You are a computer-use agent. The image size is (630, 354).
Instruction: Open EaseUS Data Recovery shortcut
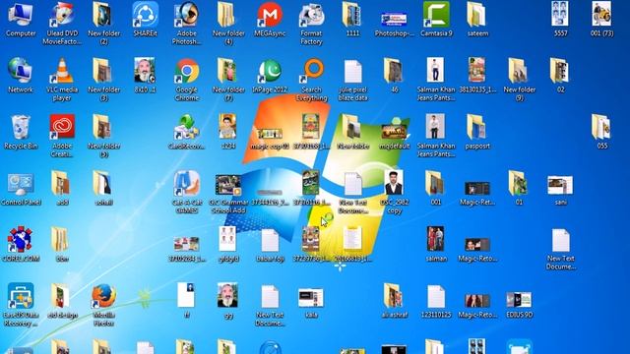pos(21,305)
